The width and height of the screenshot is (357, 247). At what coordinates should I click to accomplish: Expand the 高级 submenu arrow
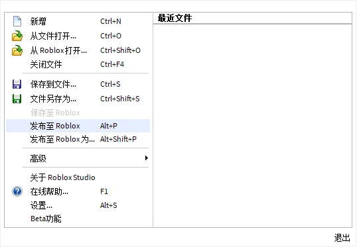tap(147, 158)
